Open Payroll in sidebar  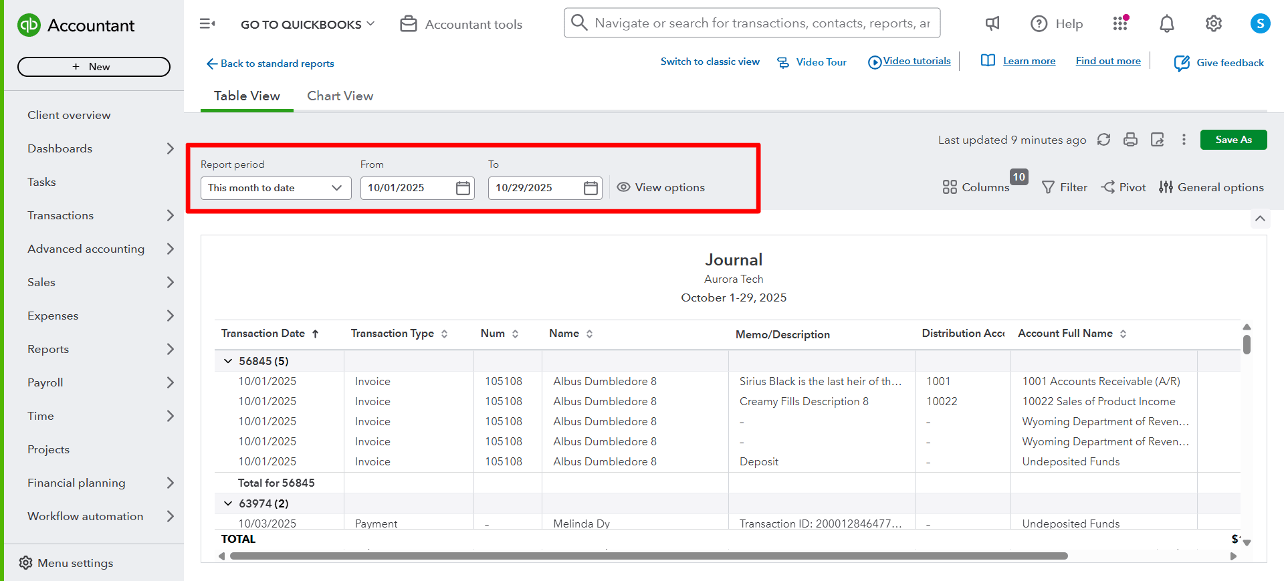tap(45, 382)
